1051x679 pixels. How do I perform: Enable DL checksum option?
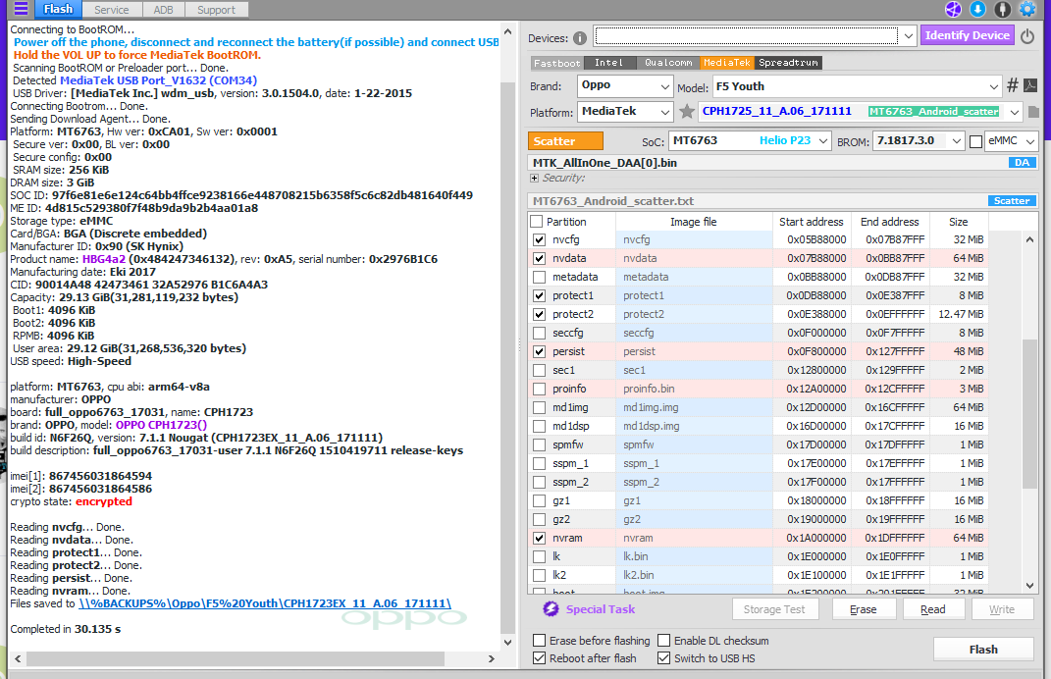[663, 641]
